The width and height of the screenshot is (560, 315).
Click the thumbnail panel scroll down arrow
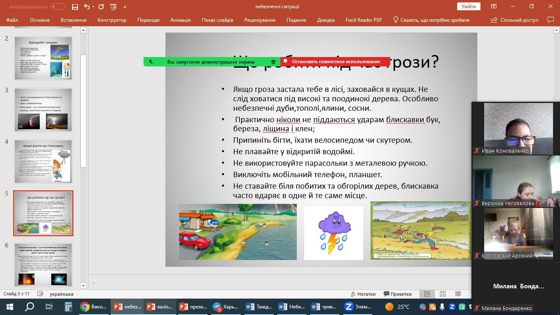(x=84, y=285)
